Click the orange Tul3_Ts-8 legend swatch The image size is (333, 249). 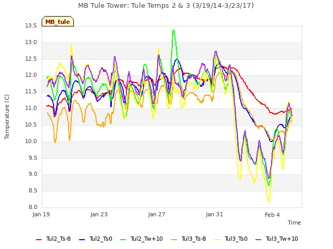click(x=174, y=240)
